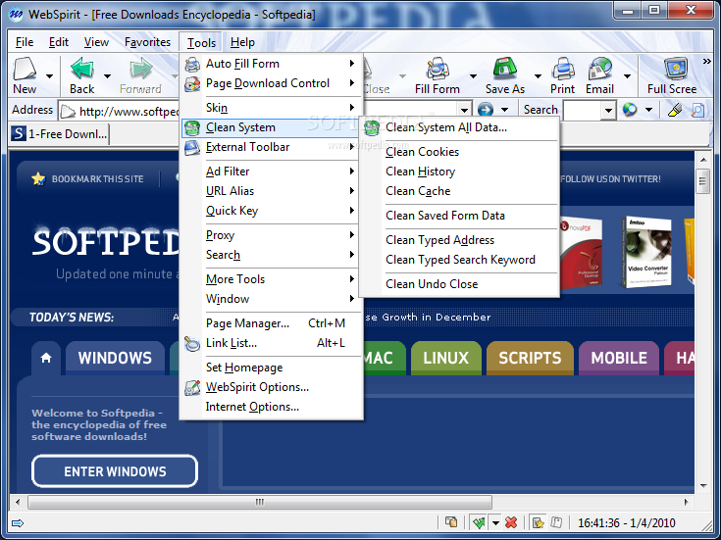Click the New page toolbar icon
This screenshot has height=540, width=721.
coord(25,69)
